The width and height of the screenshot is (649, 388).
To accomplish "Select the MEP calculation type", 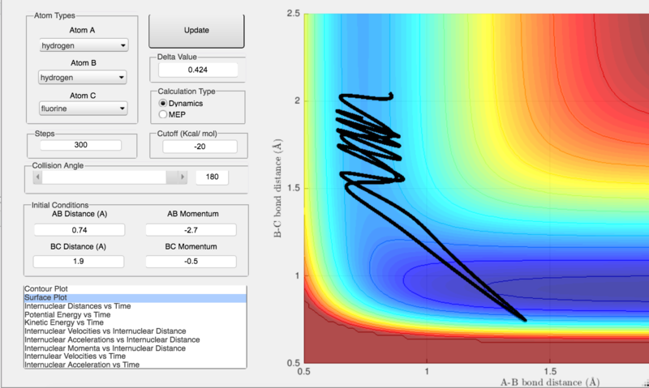I will pyautogui.click(x=163, y=114).
